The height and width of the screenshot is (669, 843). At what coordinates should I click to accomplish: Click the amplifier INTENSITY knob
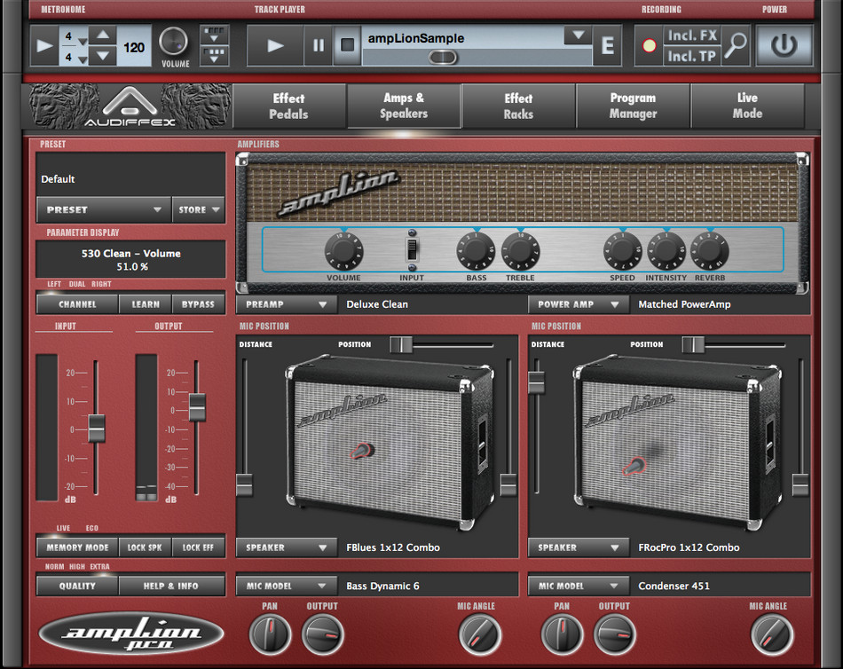(666, 251)
